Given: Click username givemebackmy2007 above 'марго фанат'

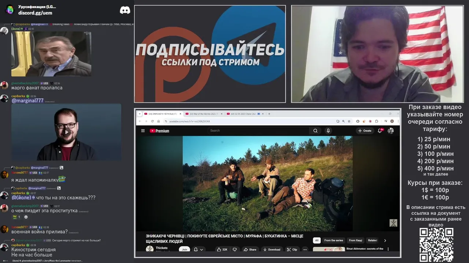Looking at the screenshot, I should pos(25,83).
